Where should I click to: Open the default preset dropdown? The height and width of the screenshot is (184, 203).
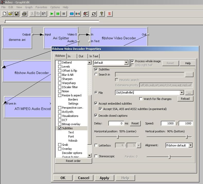126,63
